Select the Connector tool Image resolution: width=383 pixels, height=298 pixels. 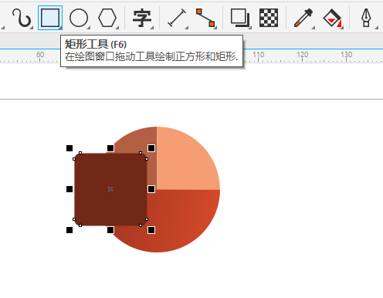pos(205,18)
